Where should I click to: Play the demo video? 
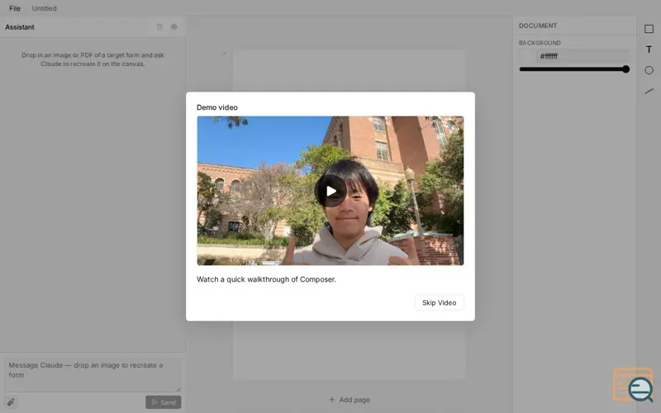(x=330, y=191)
